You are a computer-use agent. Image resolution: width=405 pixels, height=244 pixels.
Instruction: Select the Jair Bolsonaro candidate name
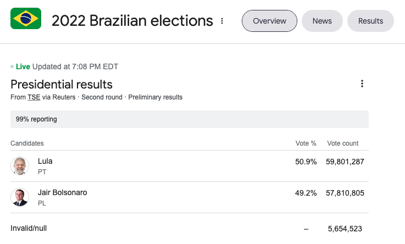point(62,192)
